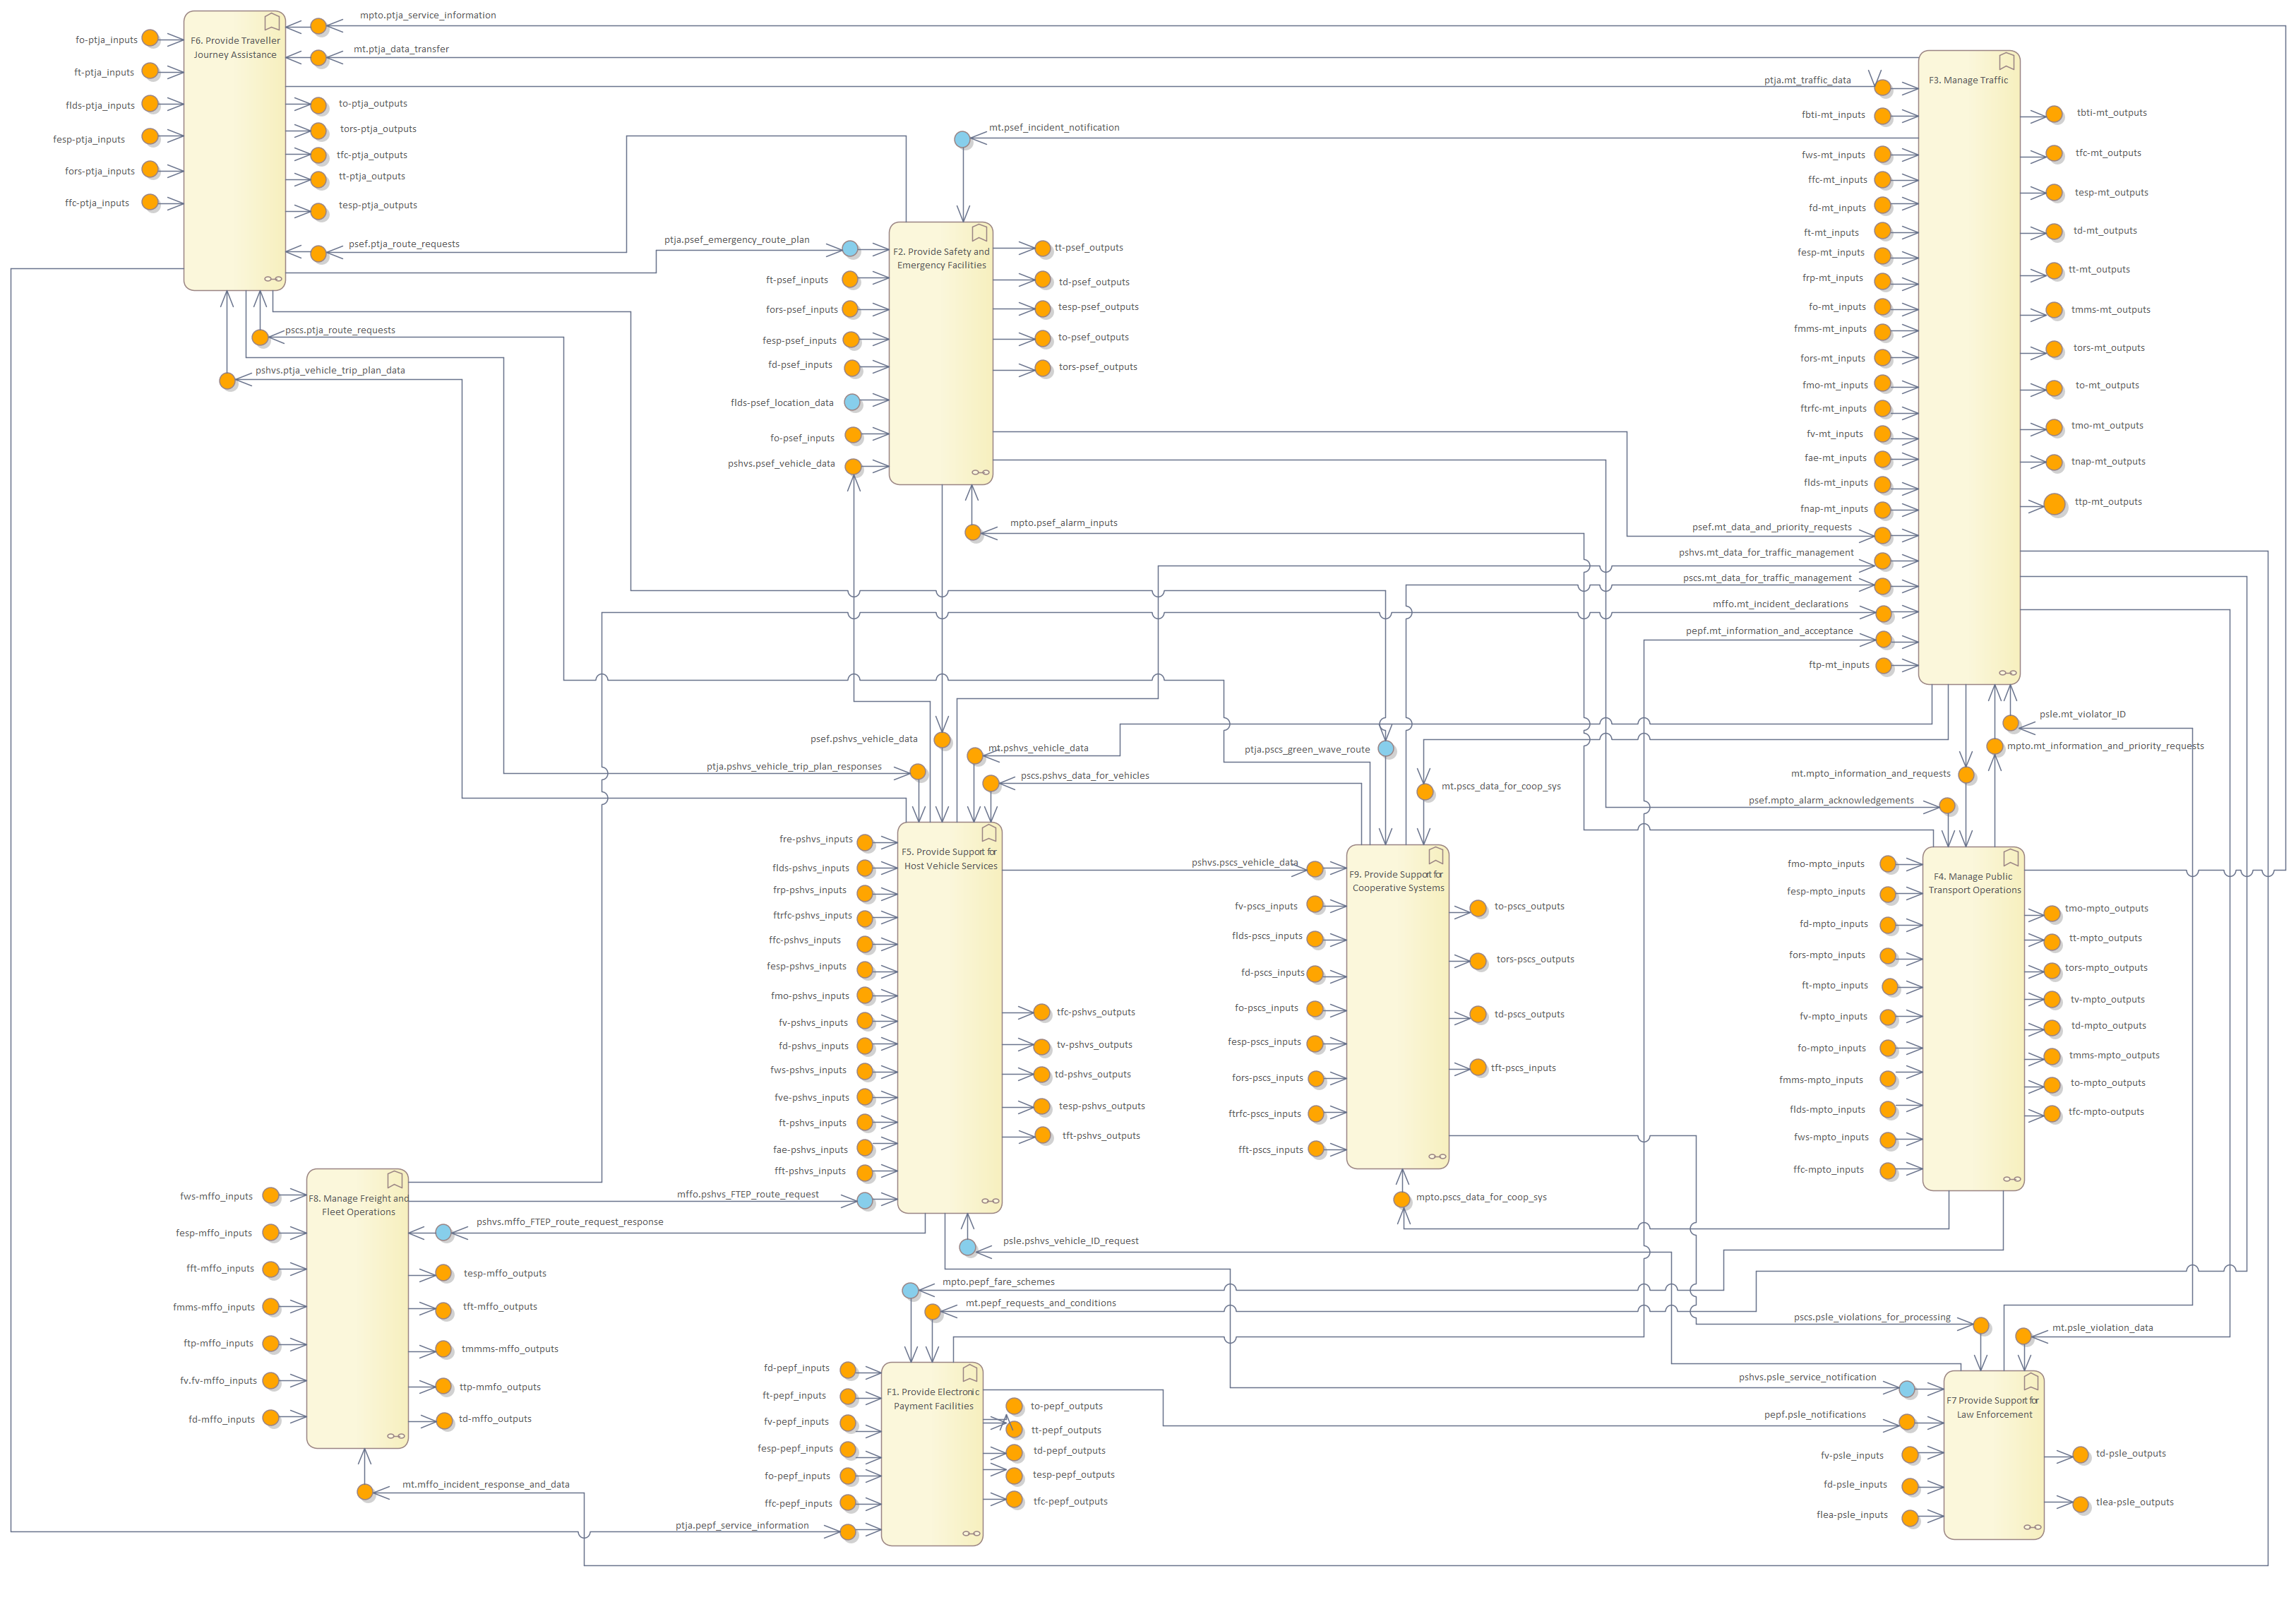This screenshot has width=2296, height=1614.
Task: Click the tlea-psle_outputs port label
Action: pos(2134,1502)
